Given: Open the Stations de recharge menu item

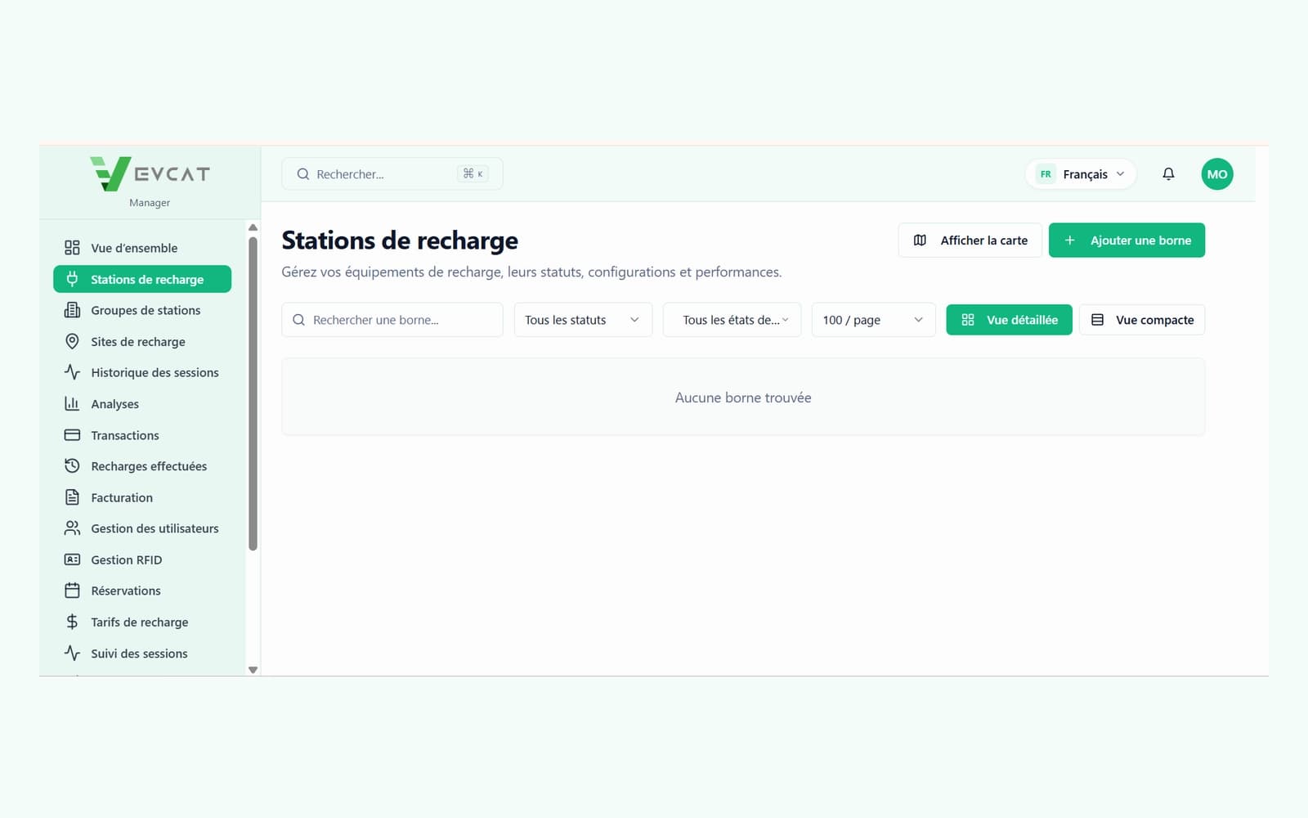Looking at the screenshot, I should click(142, 279).
